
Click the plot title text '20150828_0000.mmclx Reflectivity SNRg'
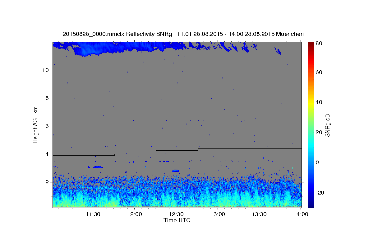(x=117, y=34)
